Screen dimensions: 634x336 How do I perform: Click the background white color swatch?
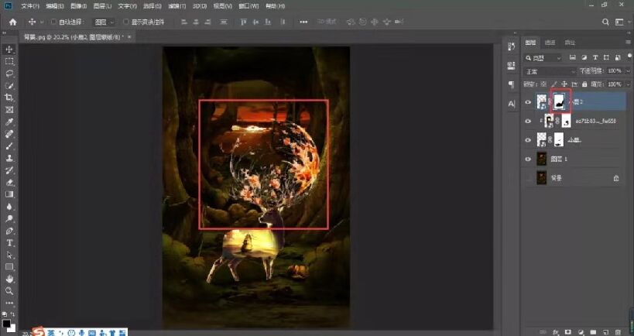coord(12,328)
